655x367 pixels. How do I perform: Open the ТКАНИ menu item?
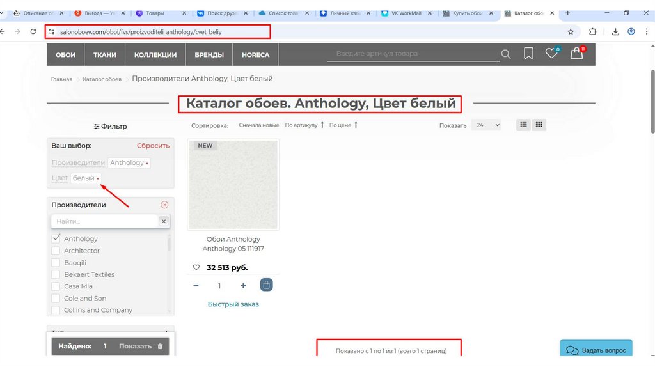tap(105, 55)
